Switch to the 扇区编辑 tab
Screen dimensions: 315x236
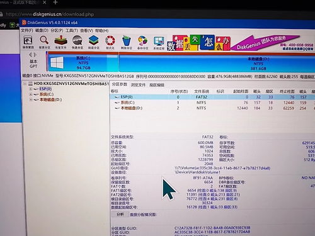[157, 85]
